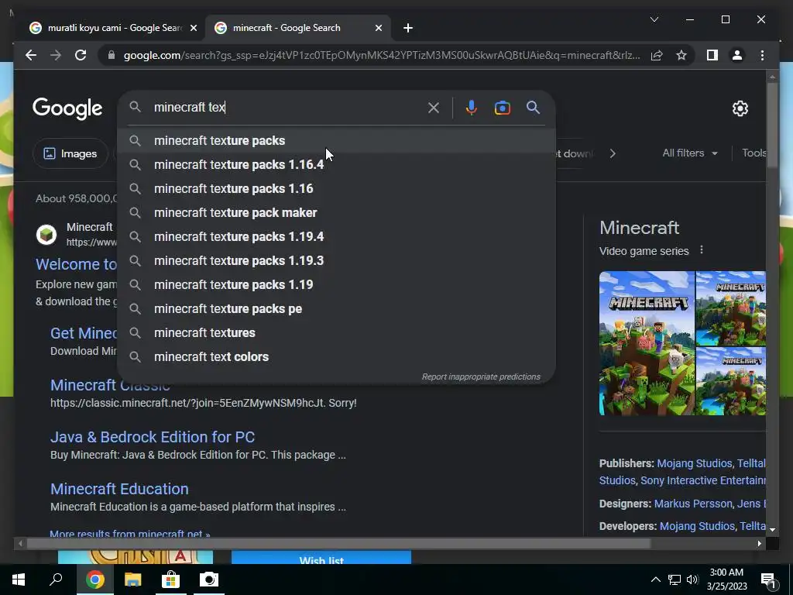Screen dimensions: 793x595
Task: Choose suggestion minecraft texture packs 1.19.3
Action: click(x=336, y=260)
